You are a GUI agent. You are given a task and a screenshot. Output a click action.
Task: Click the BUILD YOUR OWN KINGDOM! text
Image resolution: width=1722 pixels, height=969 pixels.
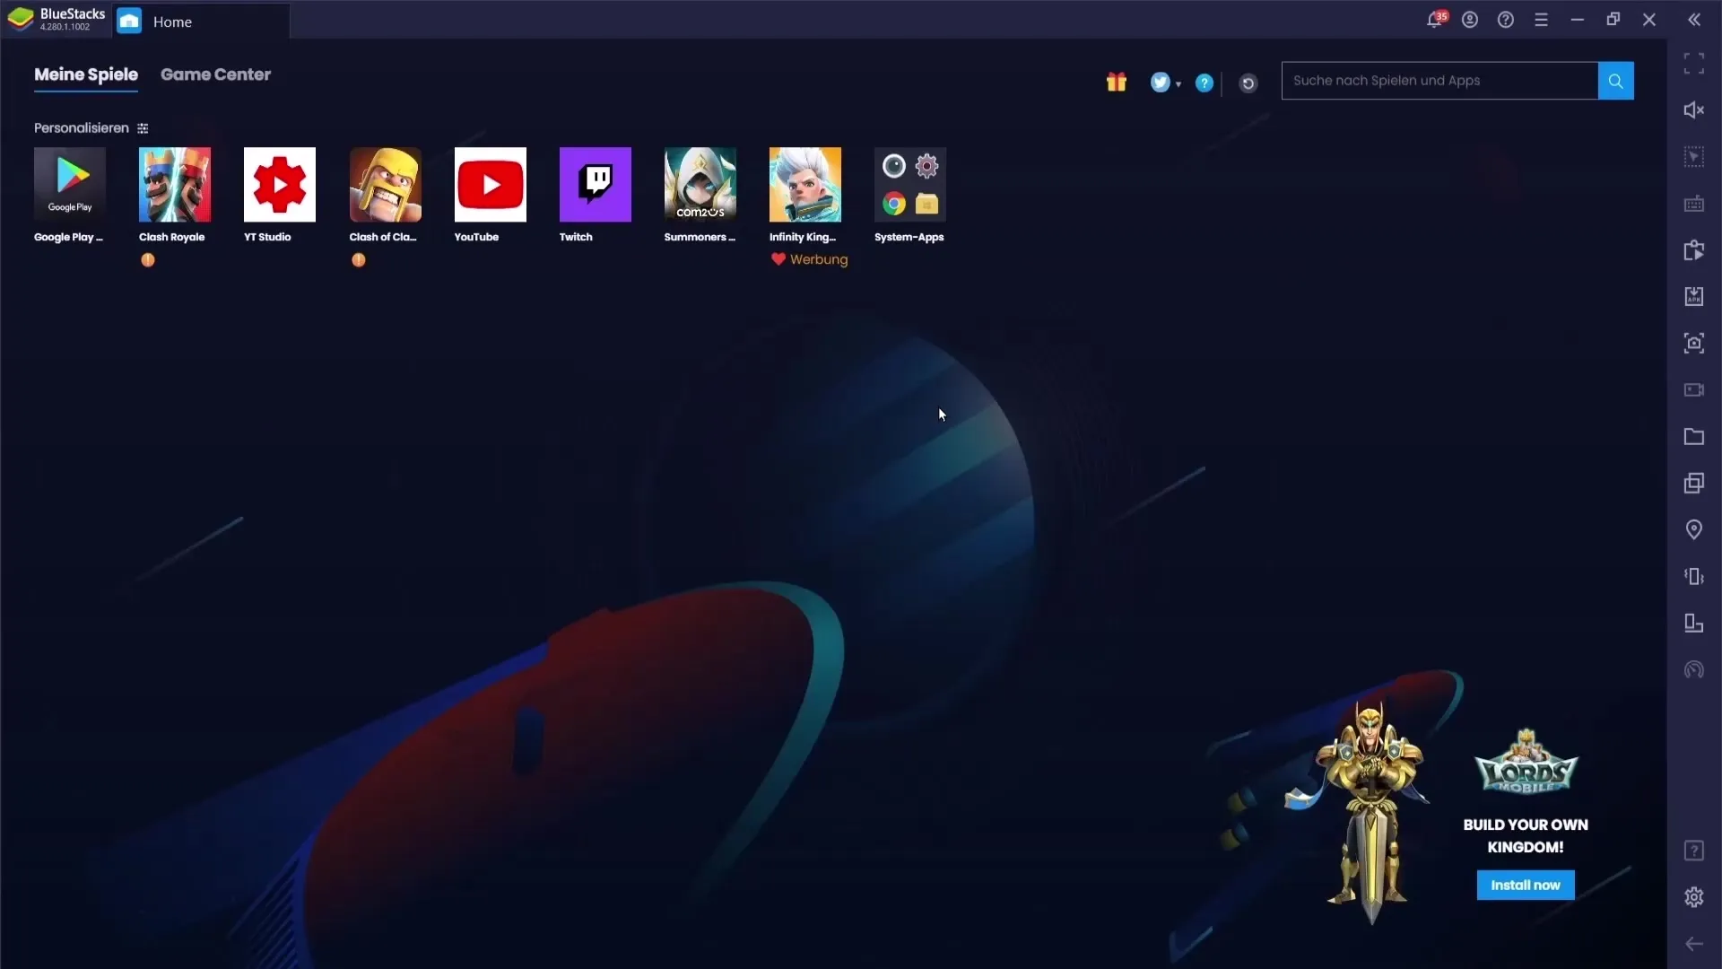1526,835
